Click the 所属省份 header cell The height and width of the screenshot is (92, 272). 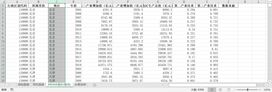pyautogui.click(x=39, y=6)
